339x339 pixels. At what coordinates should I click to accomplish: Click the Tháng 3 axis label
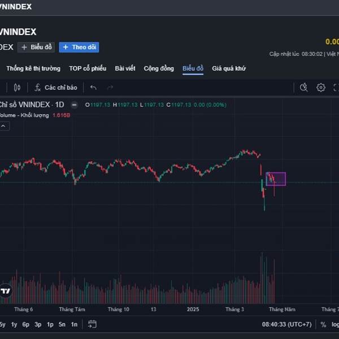click(x=234, y=310)
